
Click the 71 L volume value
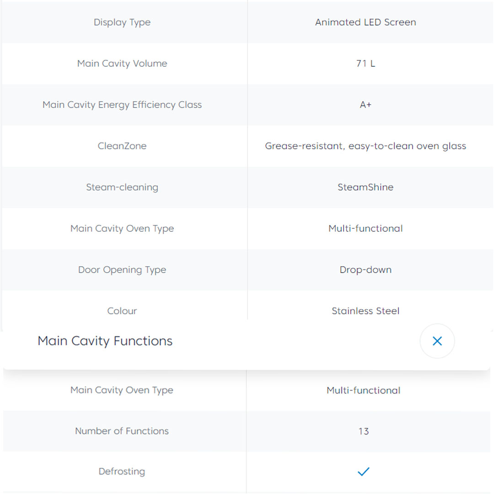click(x=365, y=64)
